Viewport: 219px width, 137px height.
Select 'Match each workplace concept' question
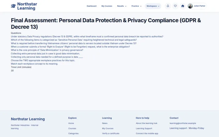click(34, 64)
